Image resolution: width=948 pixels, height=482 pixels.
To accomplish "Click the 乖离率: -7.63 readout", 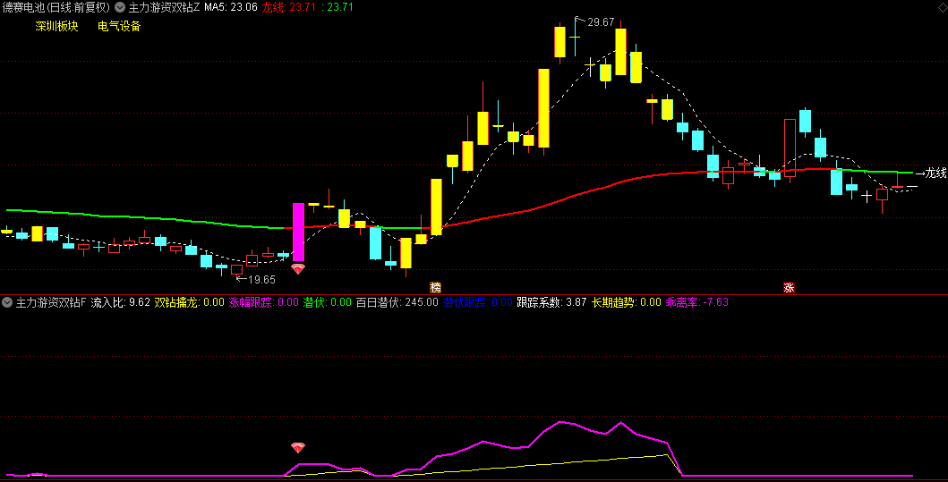I will point(697,302).
